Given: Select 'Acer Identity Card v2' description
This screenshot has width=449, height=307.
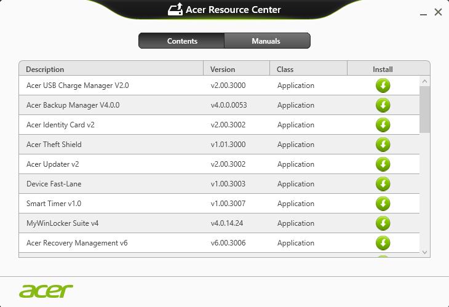Looking at the screenshot, I should tap(60, 125).
